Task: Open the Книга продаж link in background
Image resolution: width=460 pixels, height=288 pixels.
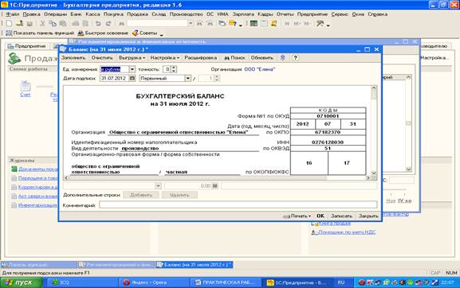Action: [335, 224]
